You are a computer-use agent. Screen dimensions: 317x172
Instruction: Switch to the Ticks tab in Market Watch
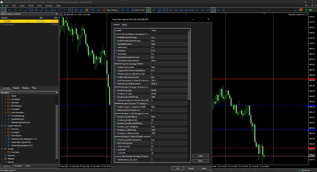coord(34,88)
